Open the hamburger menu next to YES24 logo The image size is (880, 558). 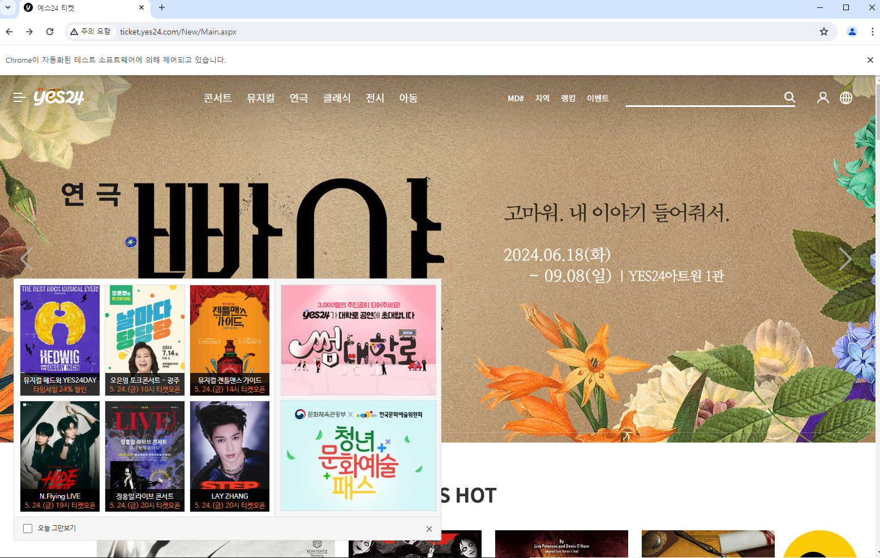20,98
